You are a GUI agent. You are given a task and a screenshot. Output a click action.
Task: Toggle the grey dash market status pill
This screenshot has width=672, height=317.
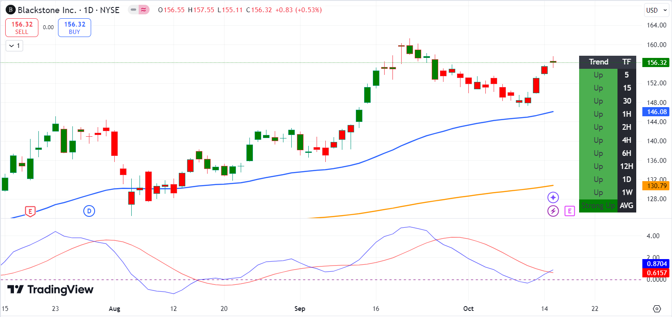pyautogui.click(x=133, y=10)
